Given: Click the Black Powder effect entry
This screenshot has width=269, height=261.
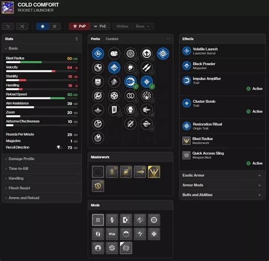Looking at the screenshot, I should (x=222, y=66).
